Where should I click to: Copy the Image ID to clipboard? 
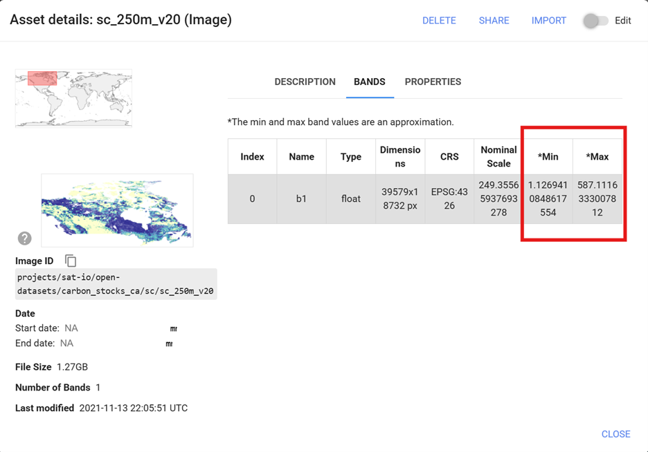pos(71,261)
